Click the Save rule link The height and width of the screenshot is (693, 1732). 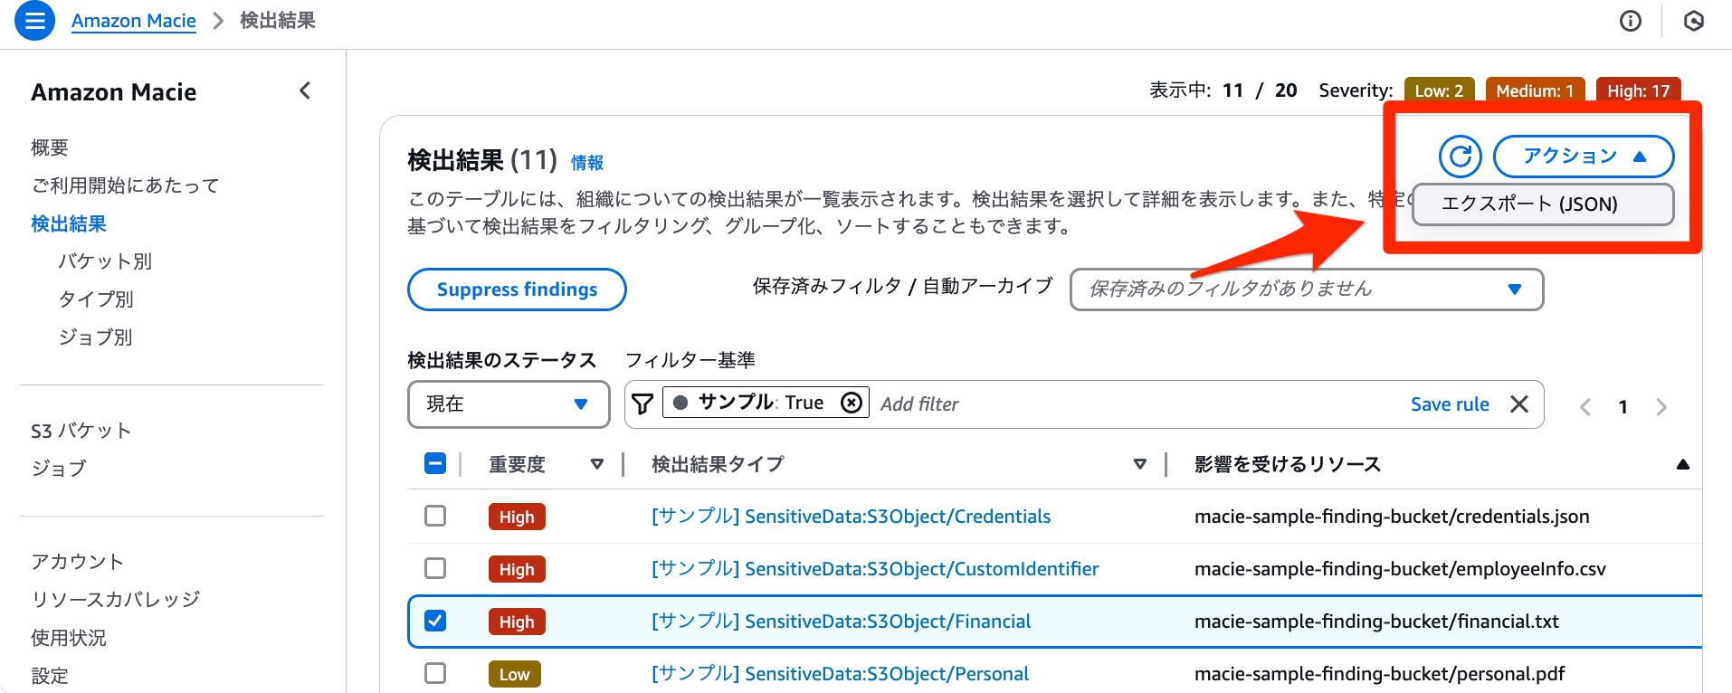(x=1450, y=404)
